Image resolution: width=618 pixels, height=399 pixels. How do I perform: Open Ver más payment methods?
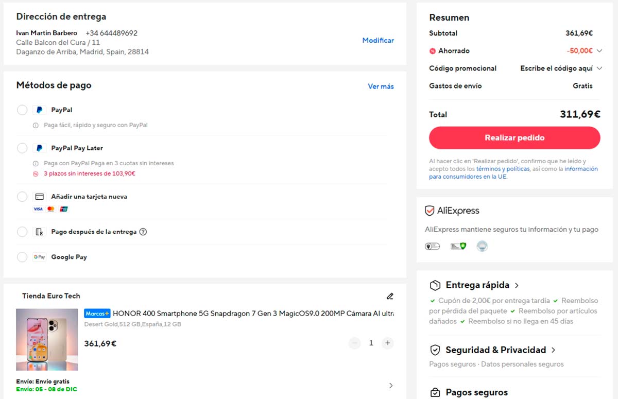click(381, 86)
